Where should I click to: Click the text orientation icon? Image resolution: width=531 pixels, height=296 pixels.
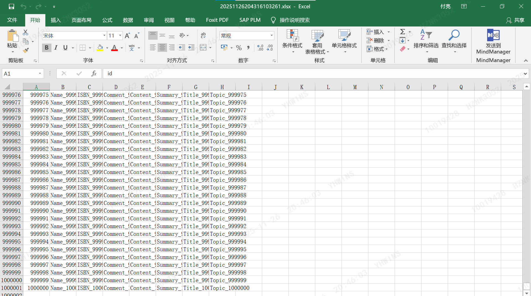[182, 35]
